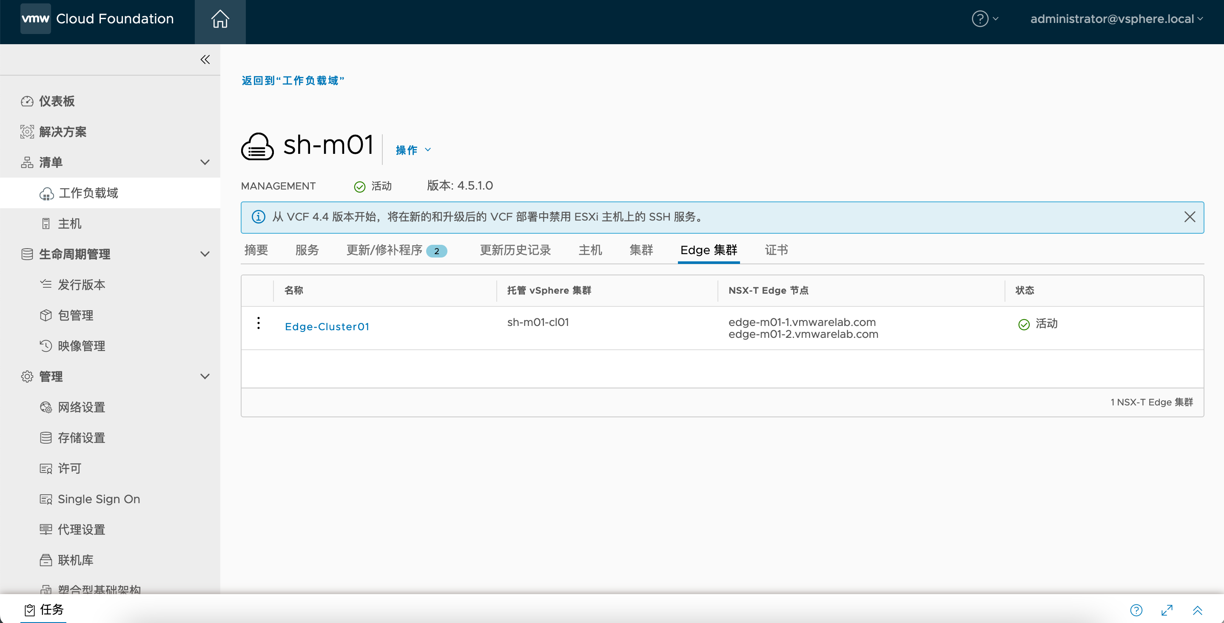
Task: Click the tasks panel help icon
Action: coord(1136,610)
